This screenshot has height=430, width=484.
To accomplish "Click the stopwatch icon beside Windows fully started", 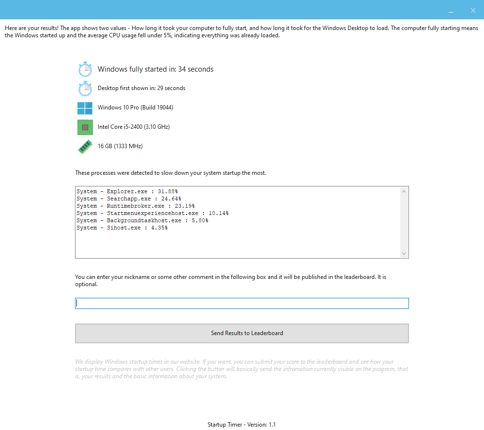I will [x=85, y=69].
